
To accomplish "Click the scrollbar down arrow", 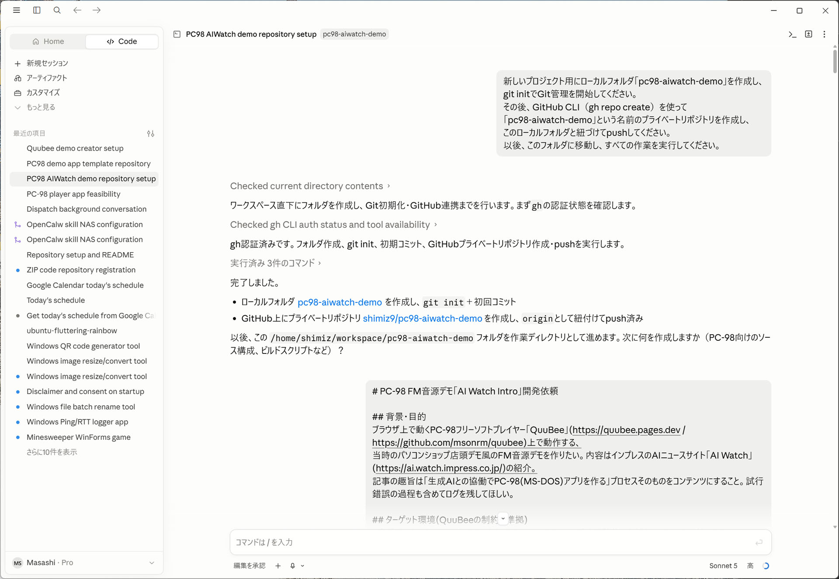I will coord(835,527).
